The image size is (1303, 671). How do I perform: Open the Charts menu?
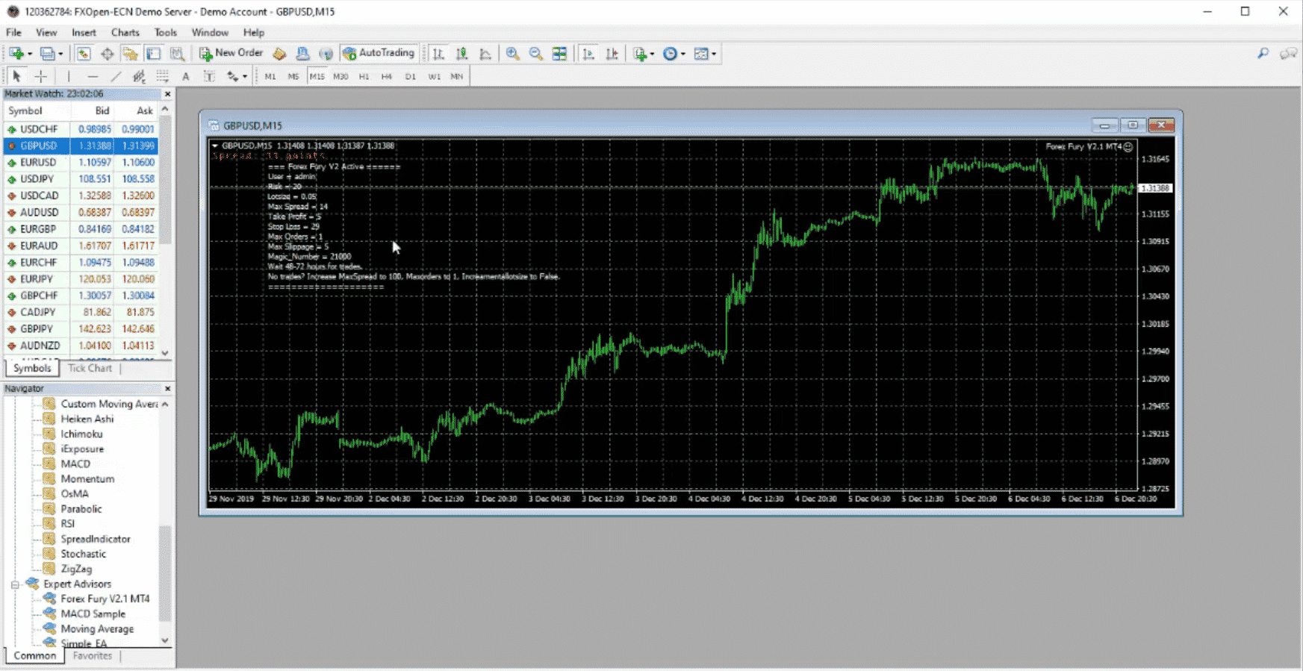pos(125,32)
